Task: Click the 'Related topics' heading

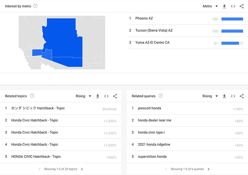Action: click(x=16, y=96)
